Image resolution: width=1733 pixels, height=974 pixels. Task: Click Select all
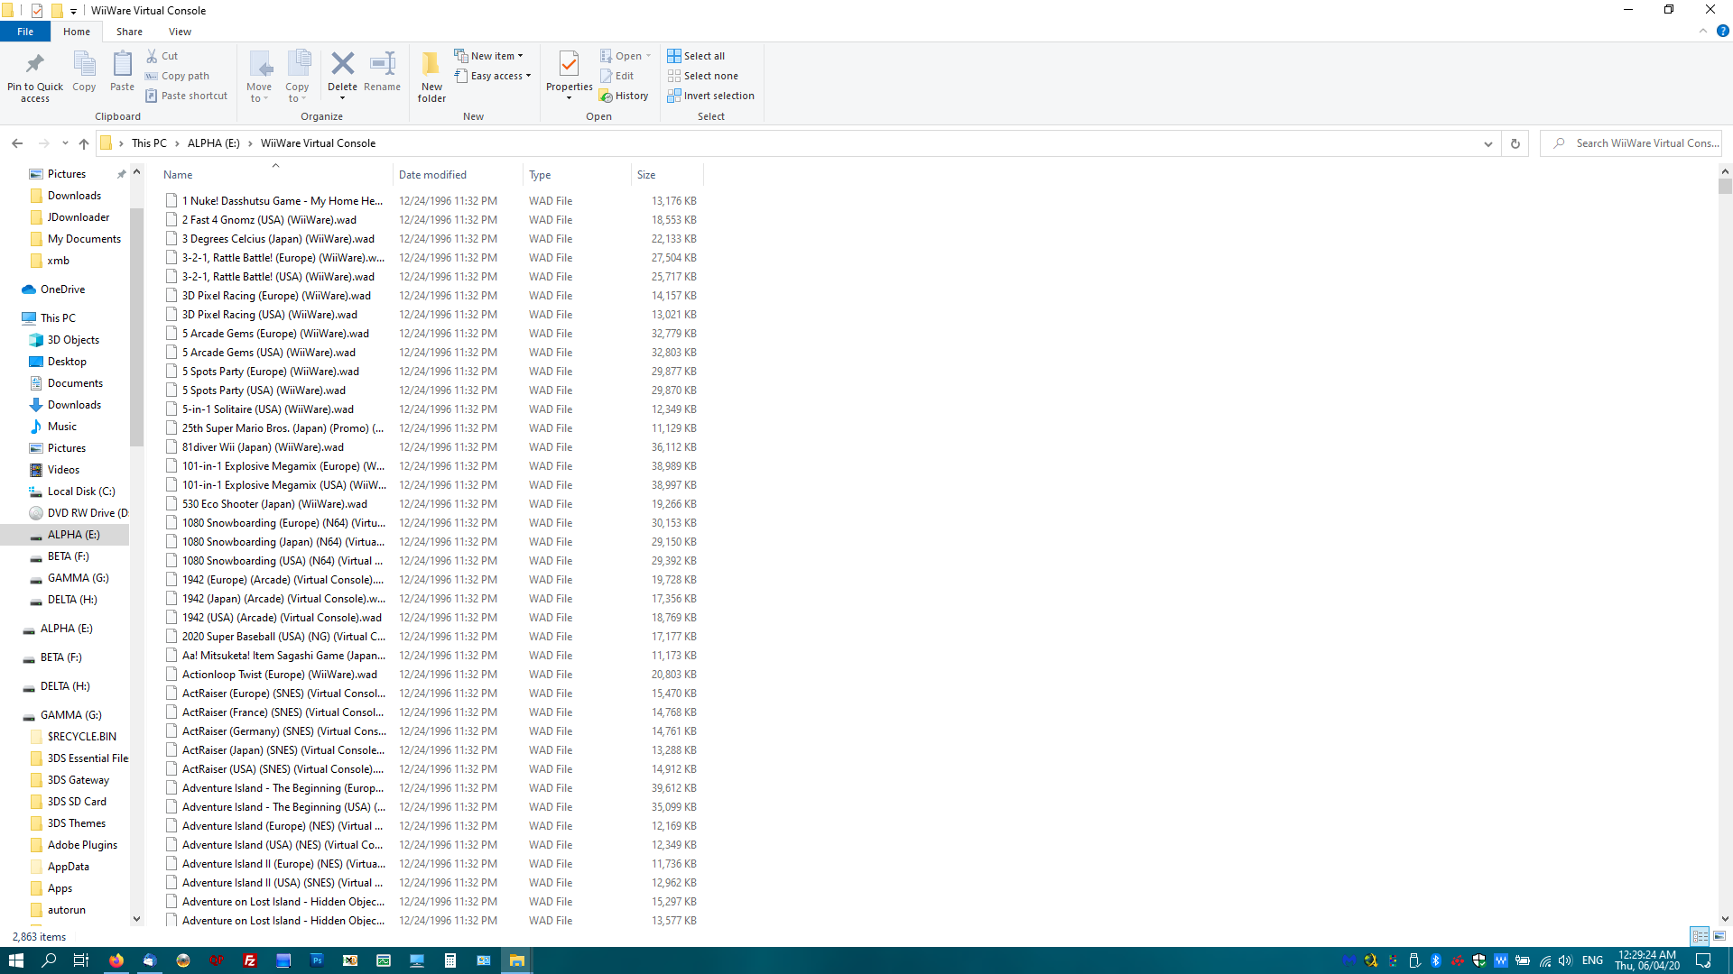(696, 56)
